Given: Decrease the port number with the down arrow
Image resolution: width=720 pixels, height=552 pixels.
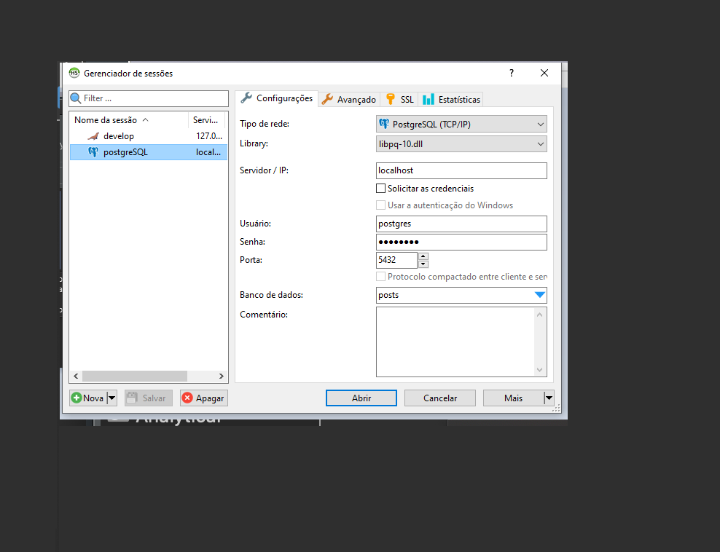Looking at the screenshot, I should [423, 264].
